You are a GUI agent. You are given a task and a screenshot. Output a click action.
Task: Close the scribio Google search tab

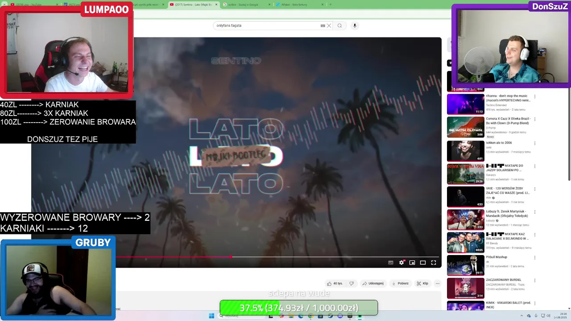[x=269, y=4]
